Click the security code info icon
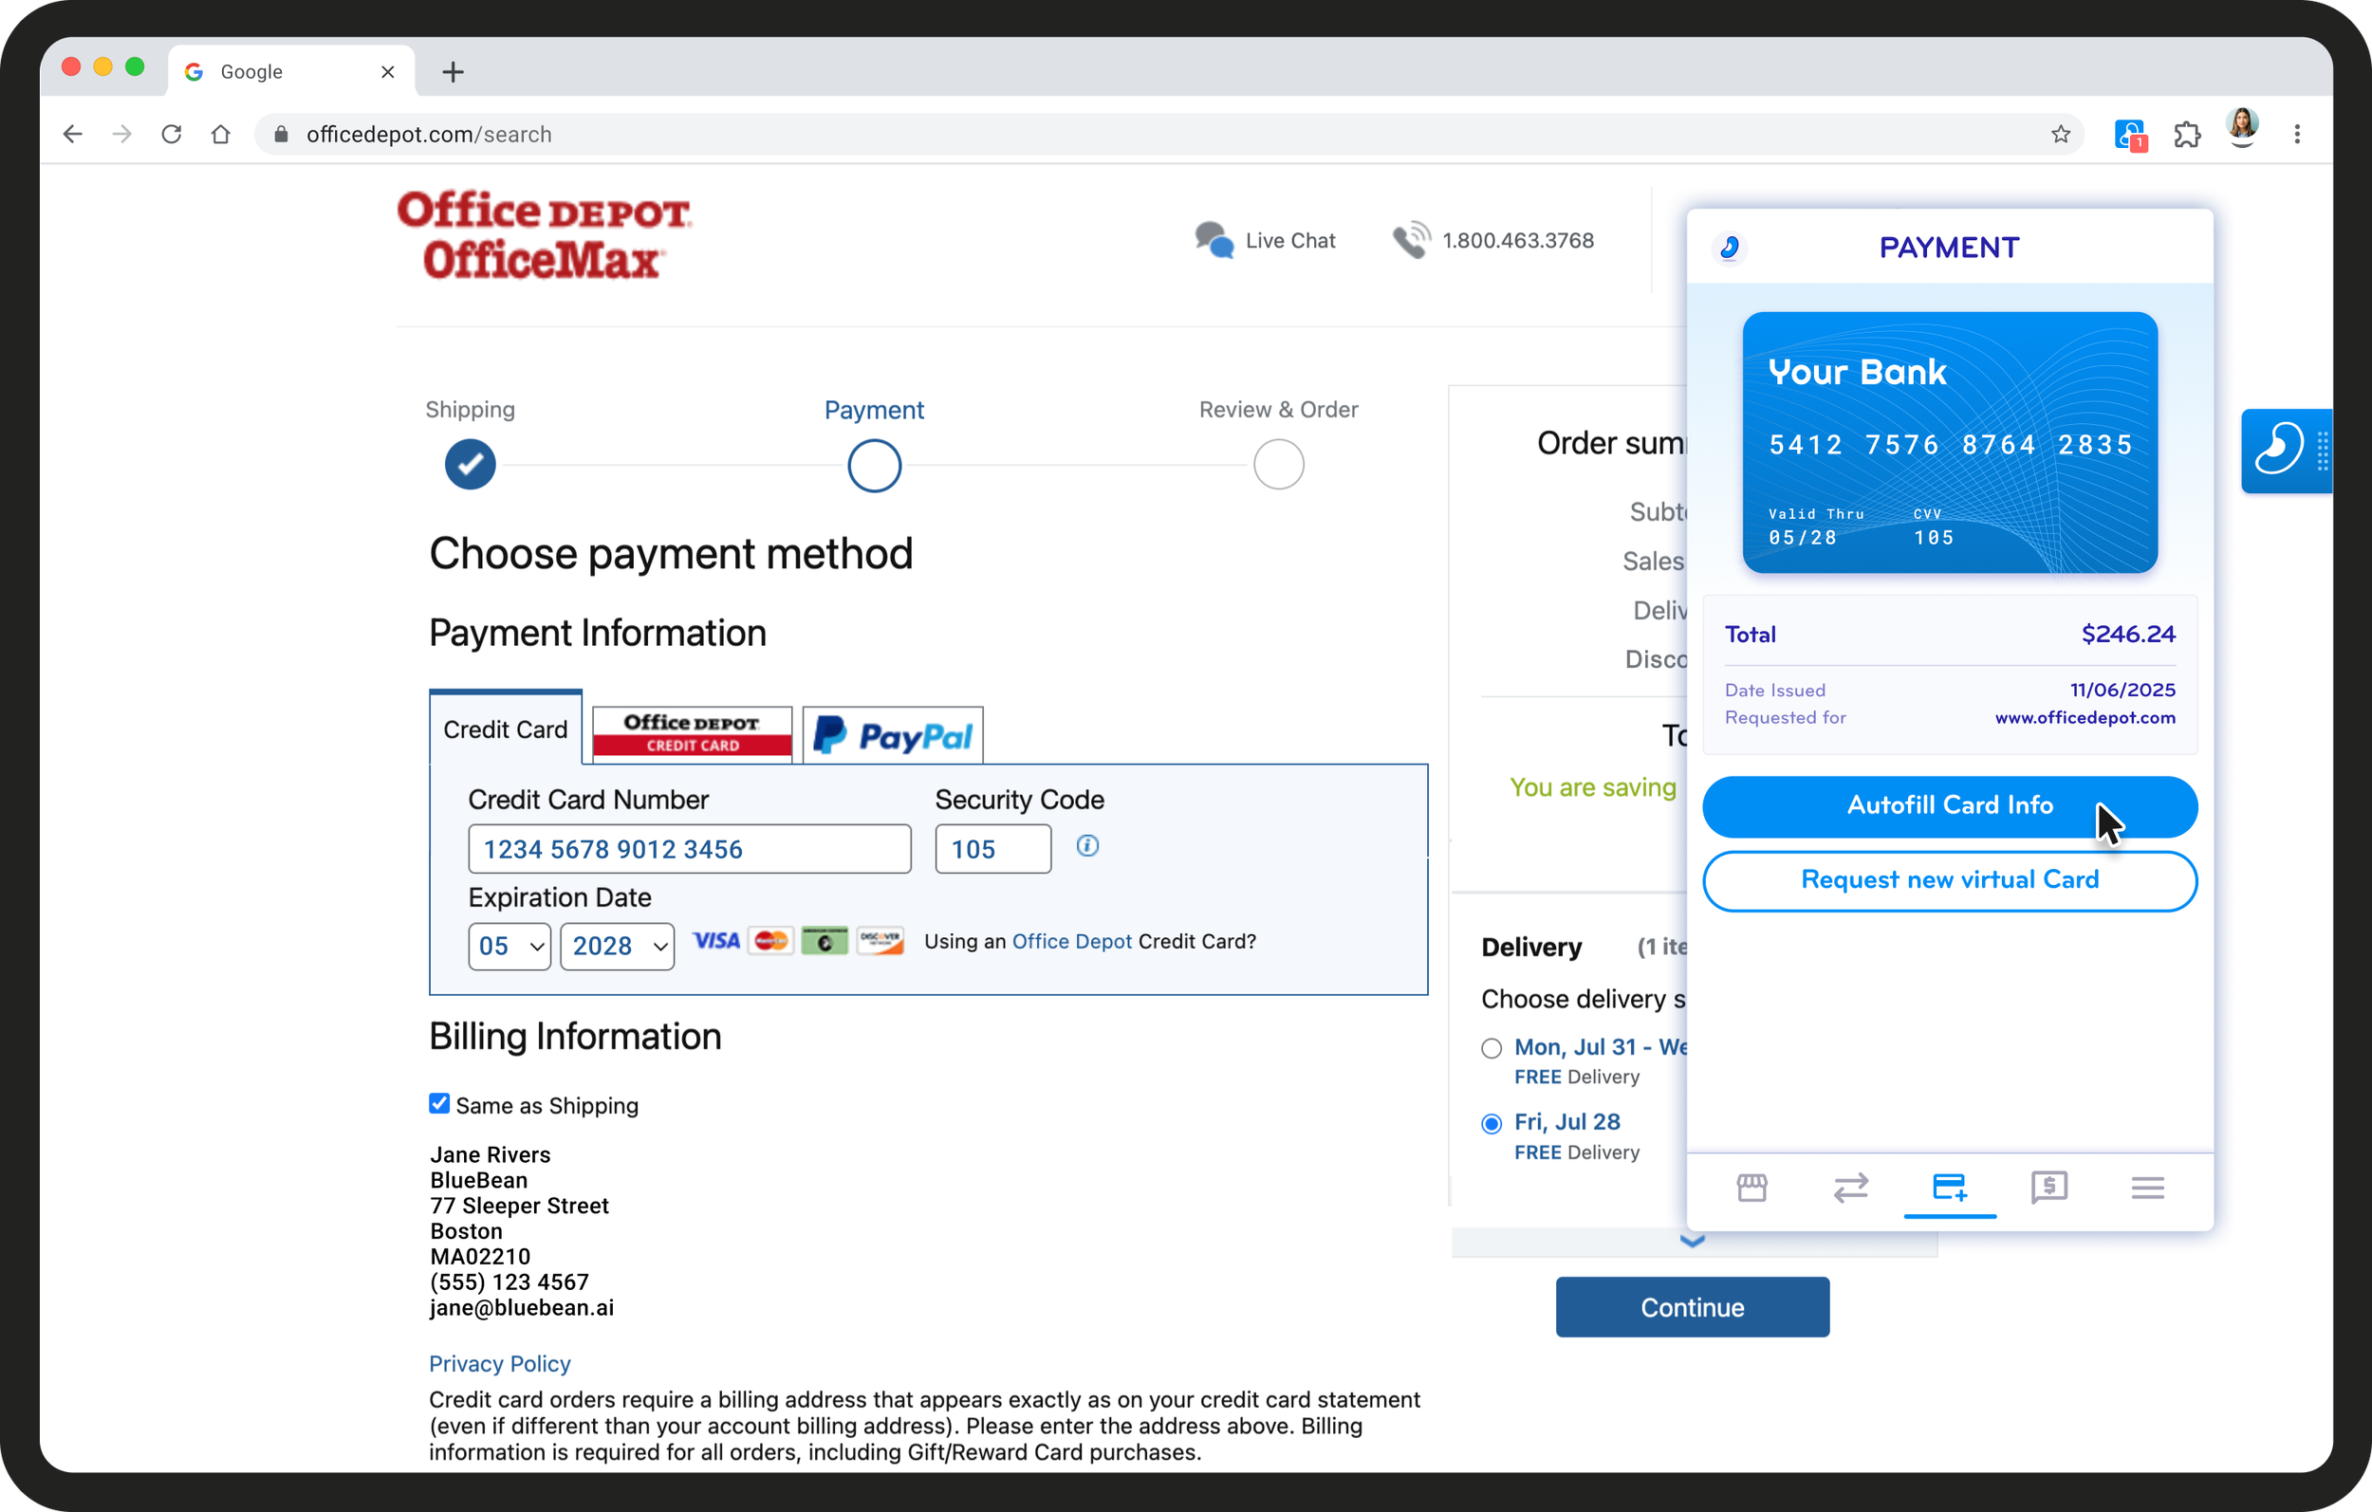 [x=1086, y=845]
